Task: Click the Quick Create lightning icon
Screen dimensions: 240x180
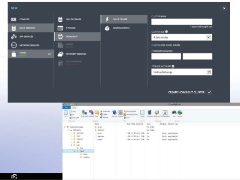Action: pos(107,20)
